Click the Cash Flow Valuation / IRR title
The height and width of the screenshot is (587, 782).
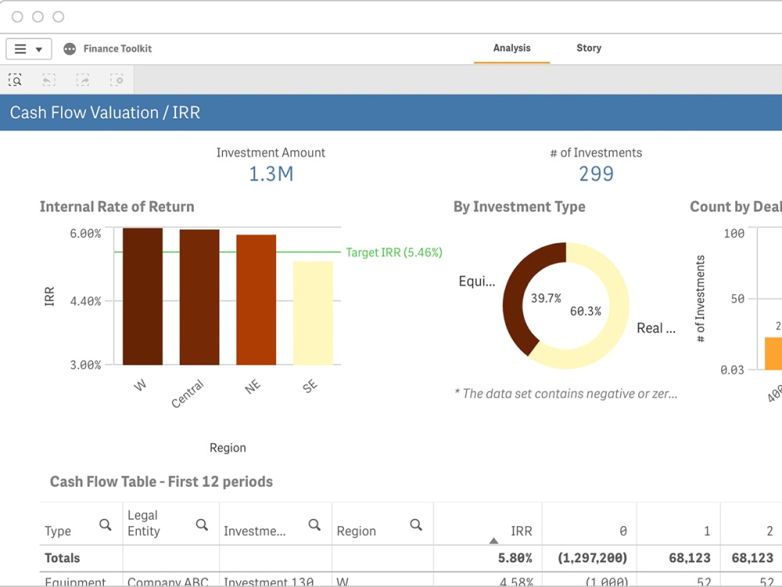[106, 113]
